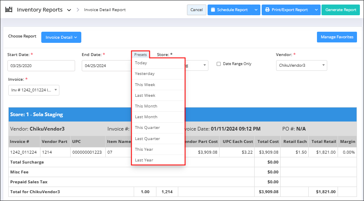Choose the This Quarter preset option

click(x=147, y=128)
